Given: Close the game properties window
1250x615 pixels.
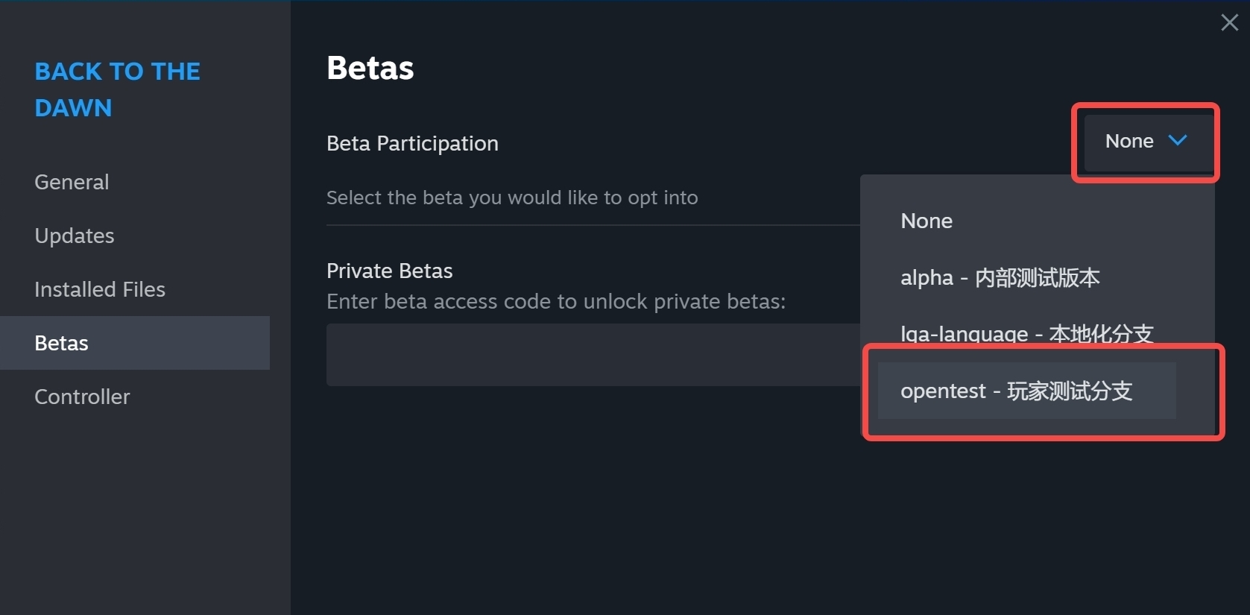Looking at the screenshot, I should point(1229,22).
